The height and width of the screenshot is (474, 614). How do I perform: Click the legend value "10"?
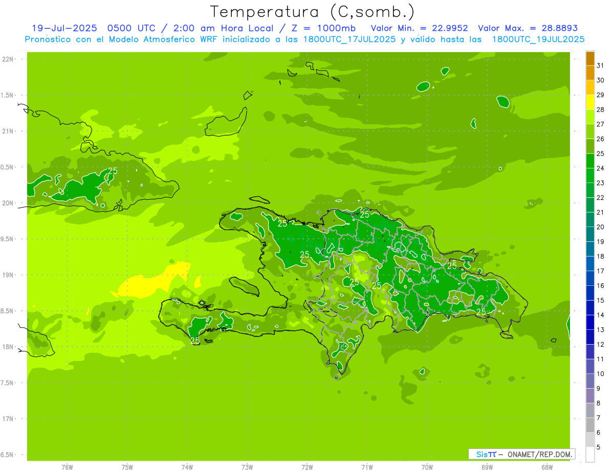[601, 374]
